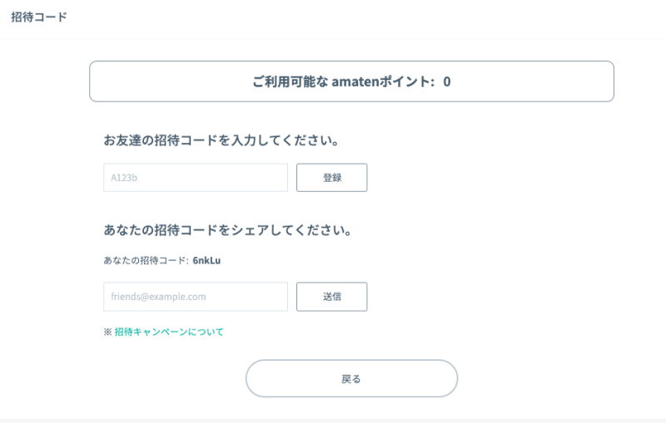Click the あなたの招待コードをシェアしてください heading
Screen dimensions: 666x423
click(227, 229)
